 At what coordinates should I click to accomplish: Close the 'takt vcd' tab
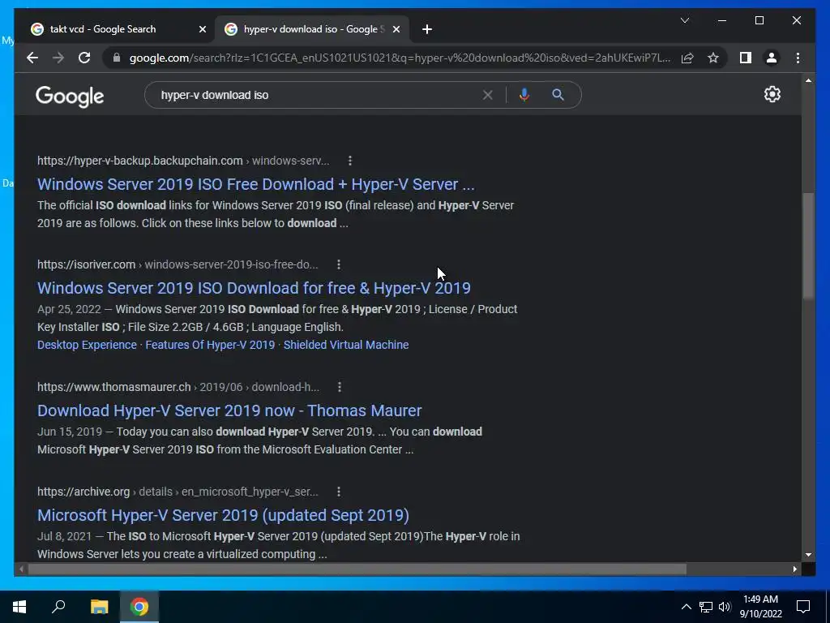(202, 29)
